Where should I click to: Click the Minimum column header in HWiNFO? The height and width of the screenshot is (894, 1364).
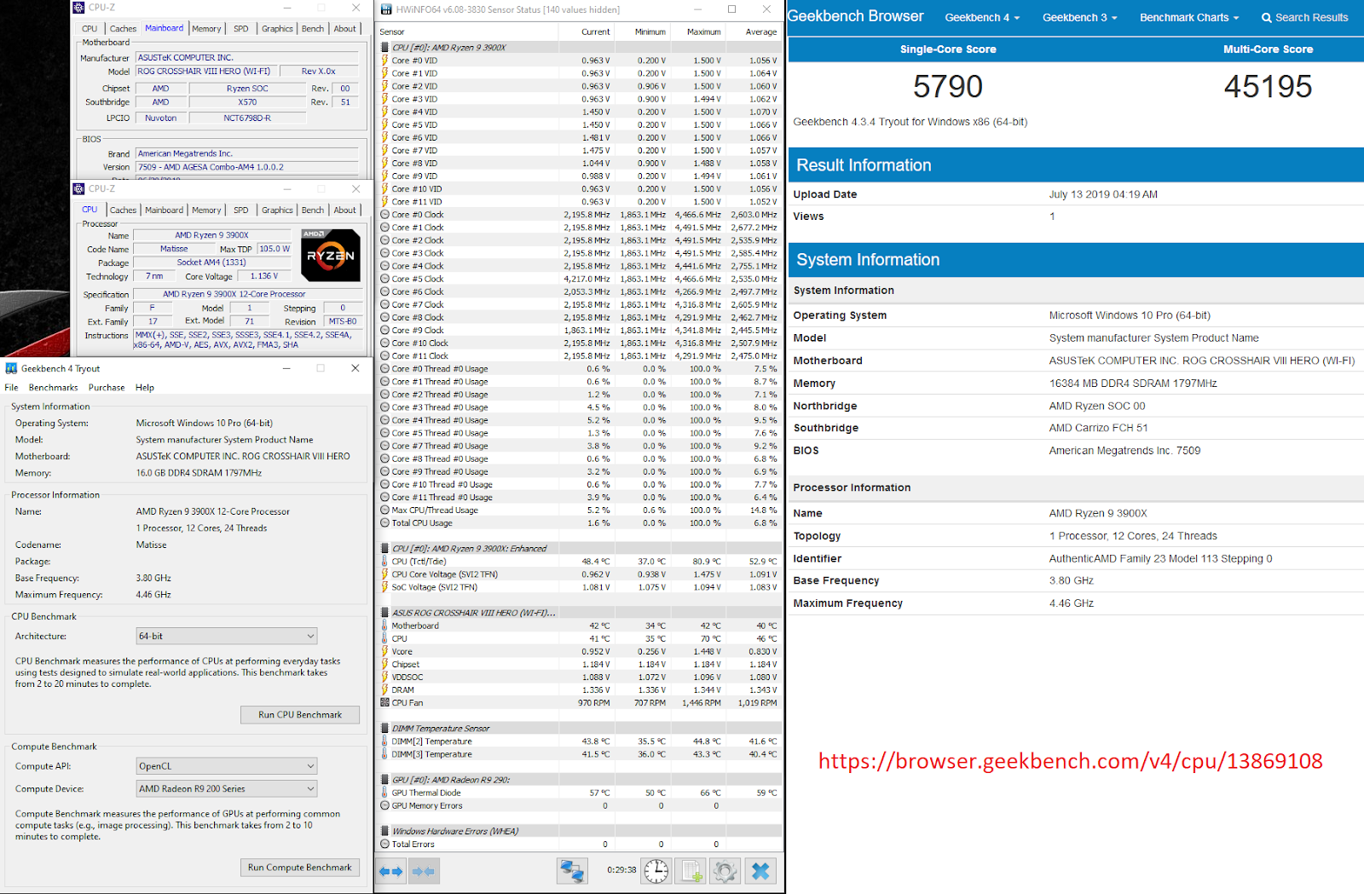[642, 32]
